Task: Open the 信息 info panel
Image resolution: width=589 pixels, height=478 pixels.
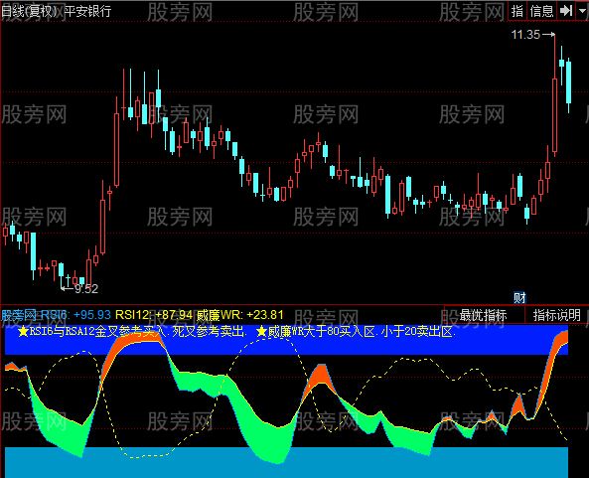Action: tap(541, 11)
